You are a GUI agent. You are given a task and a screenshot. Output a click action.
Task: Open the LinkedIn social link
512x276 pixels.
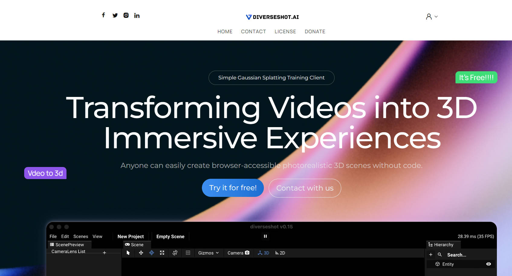(137, 15)
